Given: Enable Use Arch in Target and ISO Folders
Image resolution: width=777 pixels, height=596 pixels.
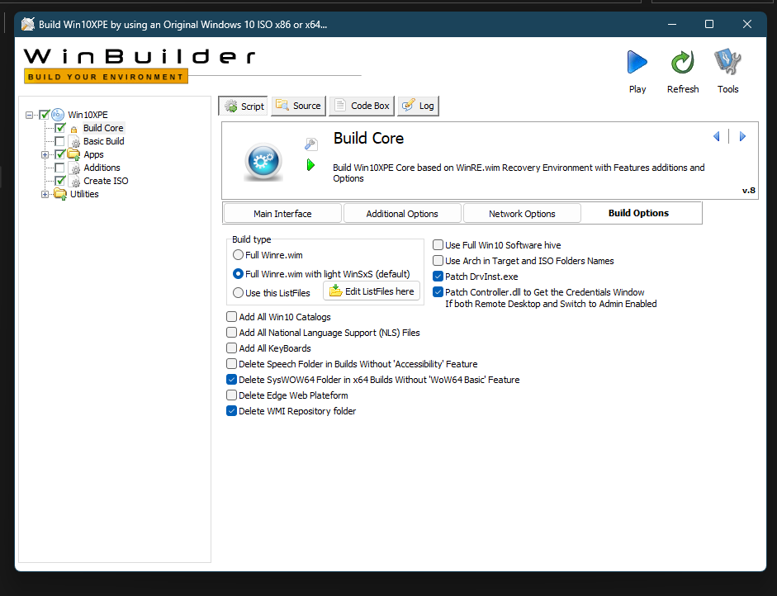Looking at the screenshot, I should coord(438,261).
